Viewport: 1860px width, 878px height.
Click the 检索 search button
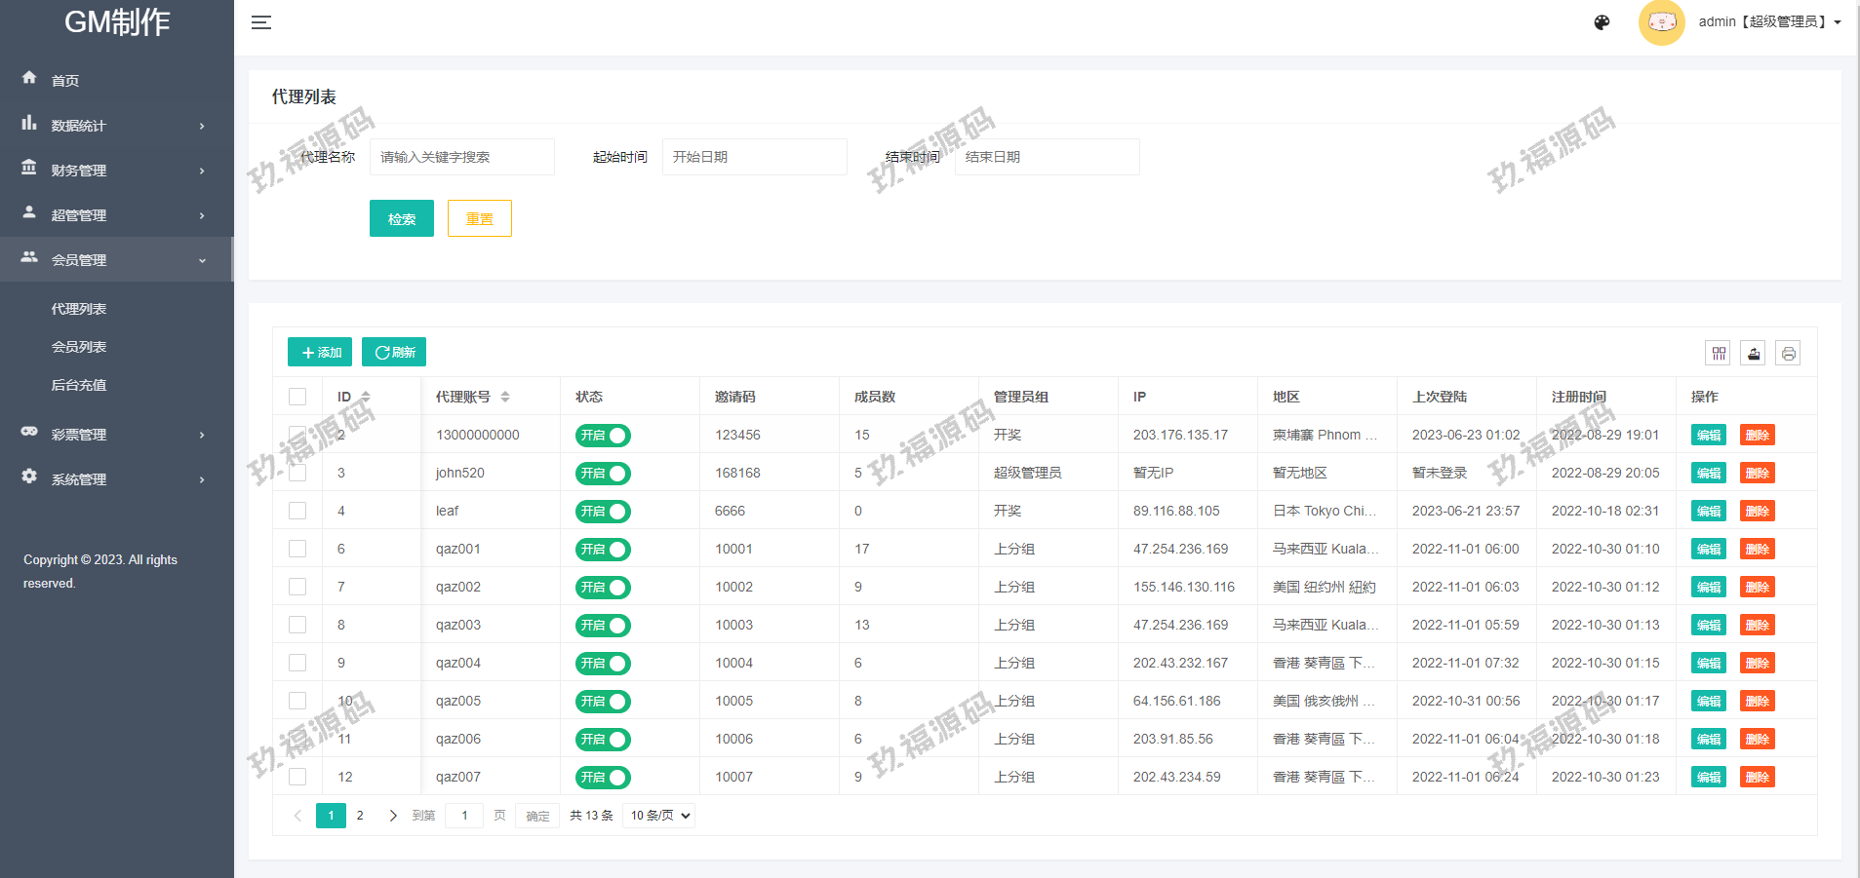[401, 219]
